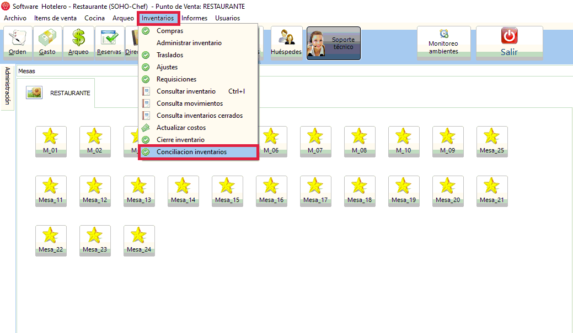Viewport: 573px width, 333px height.
Task: Open Monitoreo ambientes tool
Action: (x=443, y=42)
